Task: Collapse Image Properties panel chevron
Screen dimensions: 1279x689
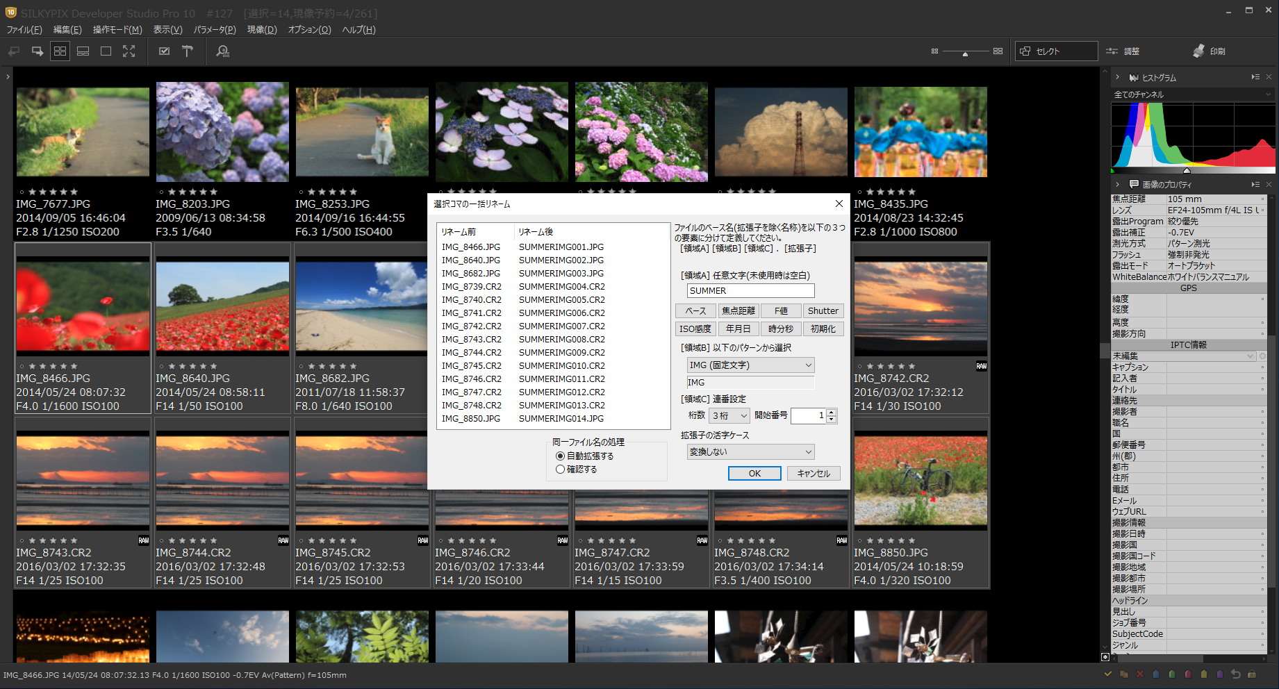Action: coord(1117,184)
